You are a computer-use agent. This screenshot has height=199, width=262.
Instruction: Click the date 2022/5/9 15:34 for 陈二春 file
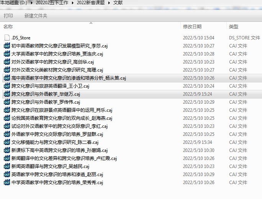[x=197, y=142]
